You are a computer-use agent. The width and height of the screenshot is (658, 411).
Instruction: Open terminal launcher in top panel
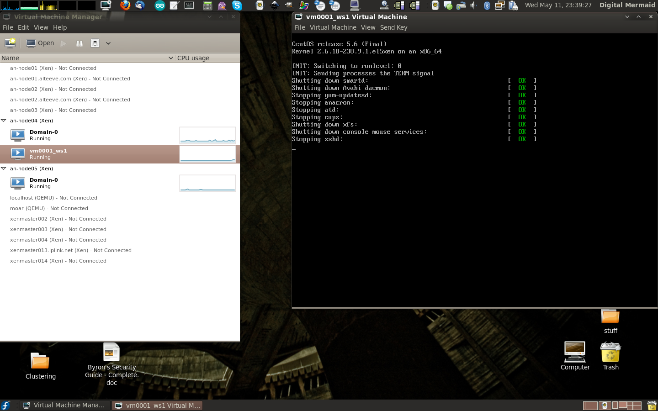pos(189,5)
